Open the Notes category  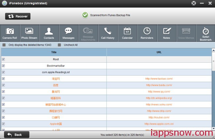click(167, 33)
